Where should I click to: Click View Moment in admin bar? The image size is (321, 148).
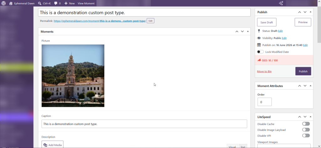point(86,3)
